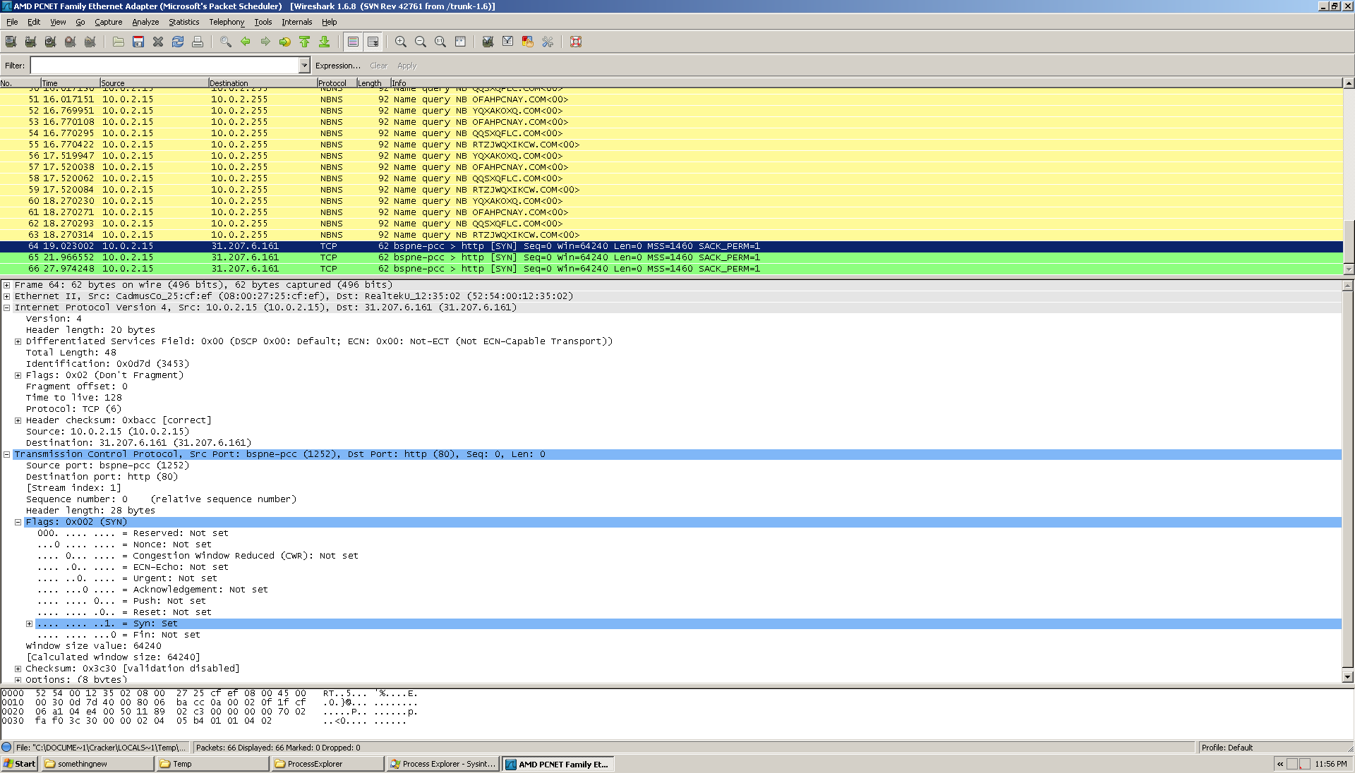Open the Statistics menu

(183, 22)
